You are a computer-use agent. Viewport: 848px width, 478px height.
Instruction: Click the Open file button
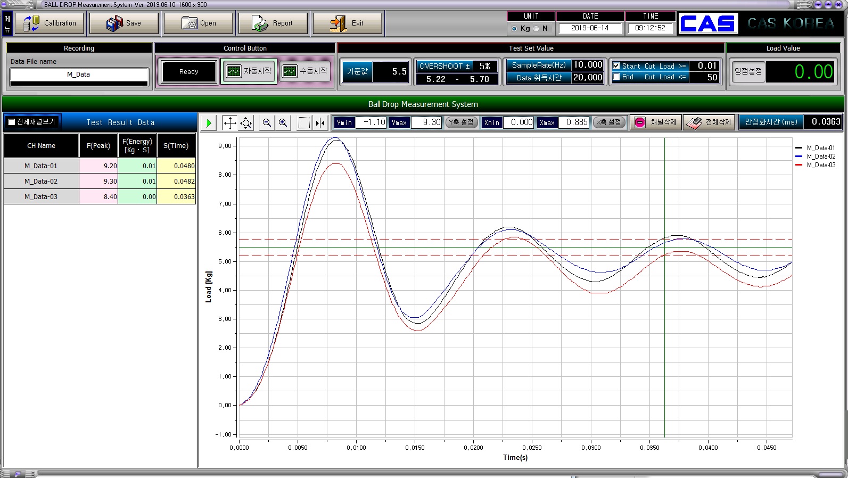point(199,23)
